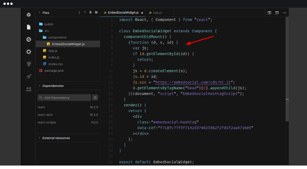Click the dependency list menu icon
This screenshot has height=169, width=307.
coord(95,98)
